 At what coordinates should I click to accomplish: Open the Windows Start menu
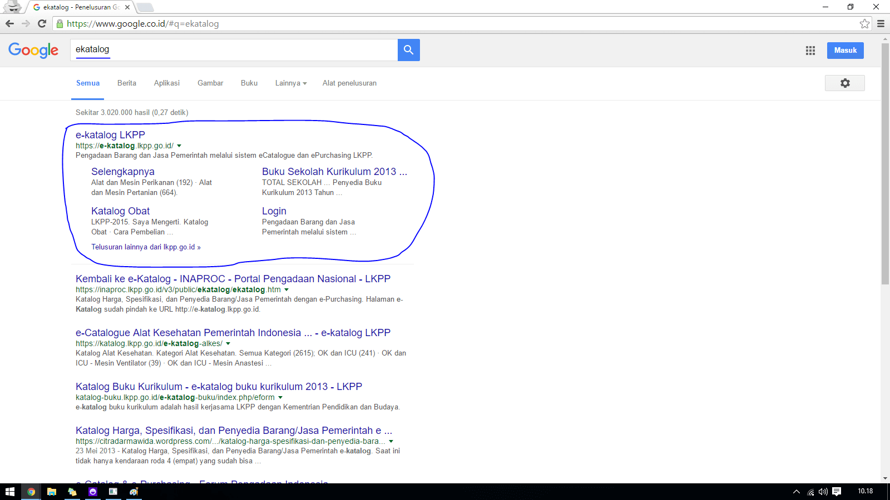coord(10,492)
